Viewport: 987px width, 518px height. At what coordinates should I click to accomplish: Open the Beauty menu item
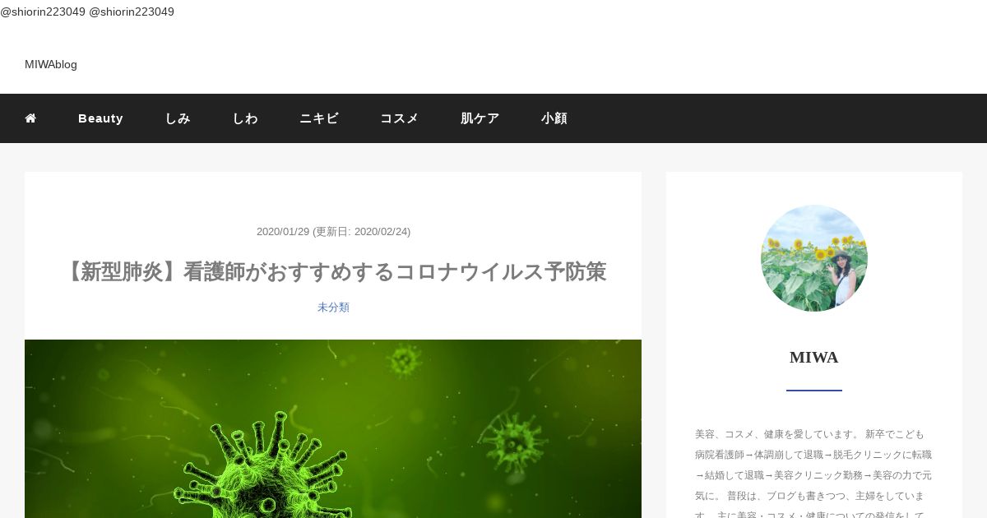[x=100, y=118]
